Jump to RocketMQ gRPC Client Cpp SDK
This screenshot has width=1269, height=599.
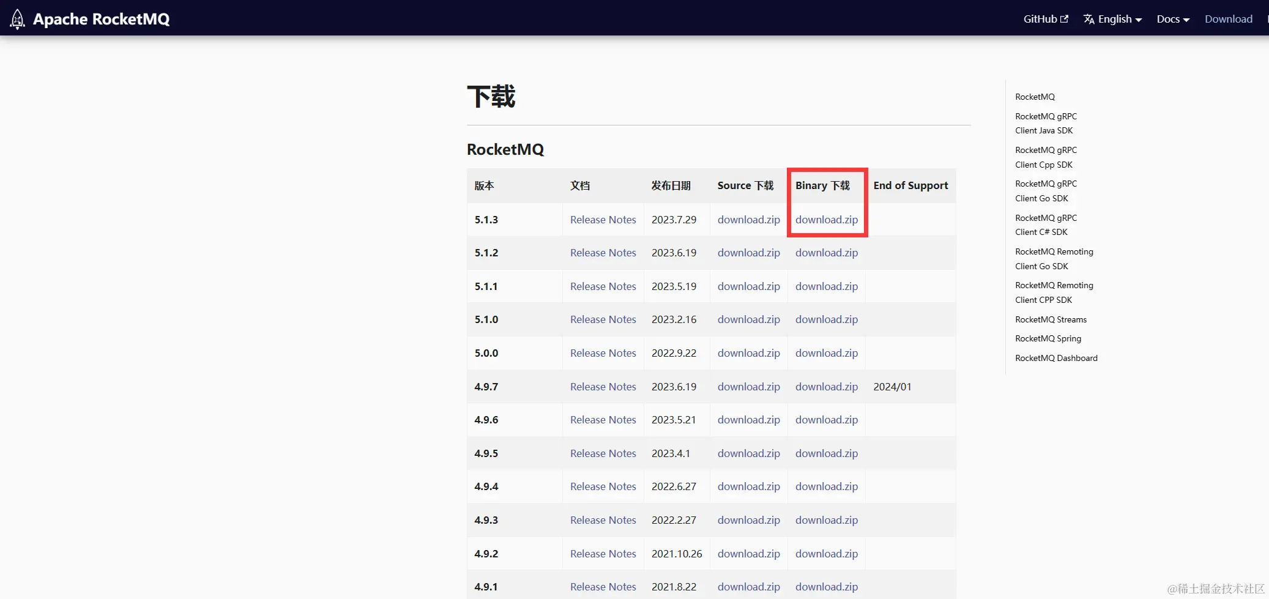pyautogui.click(x=1046, y=157)
